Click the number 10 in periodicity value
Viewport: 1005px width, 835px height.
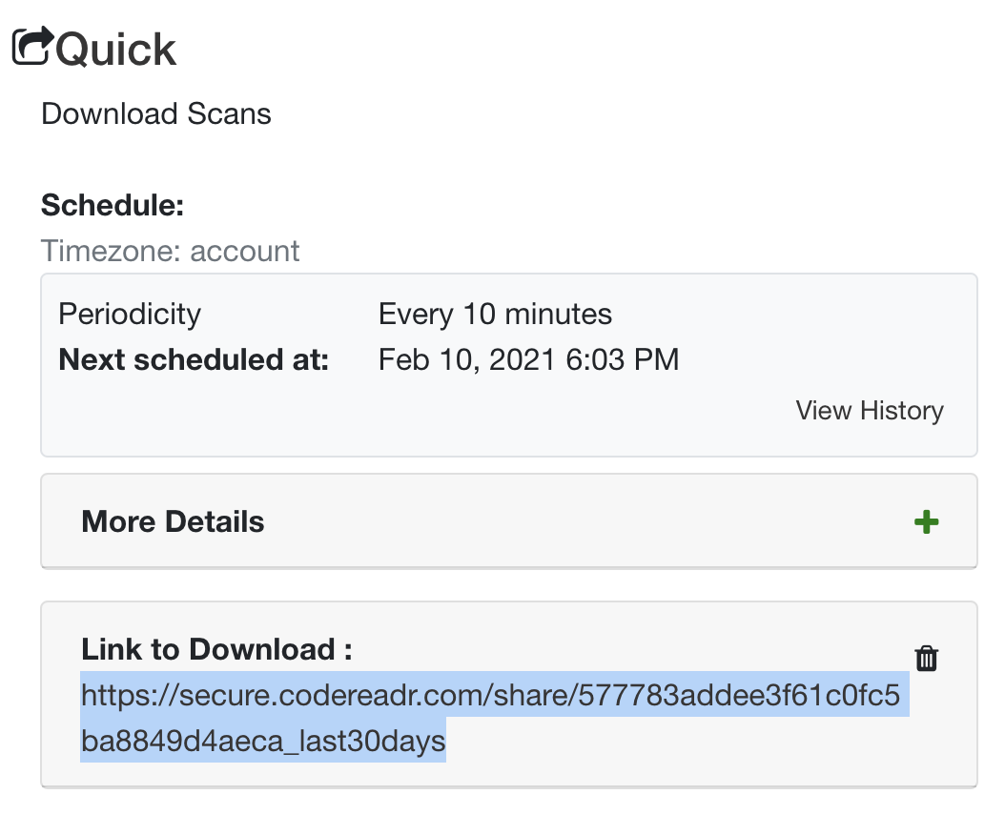(x=479, y=314)
